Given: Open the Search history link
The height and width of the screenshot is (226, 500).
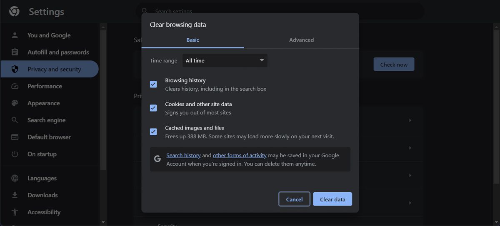Looking at the screenshot, I should [183, 155].
